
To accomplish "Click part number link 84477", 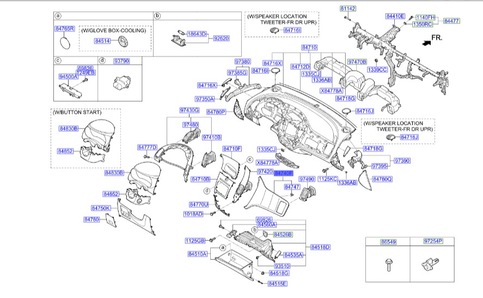I will 451,21.
